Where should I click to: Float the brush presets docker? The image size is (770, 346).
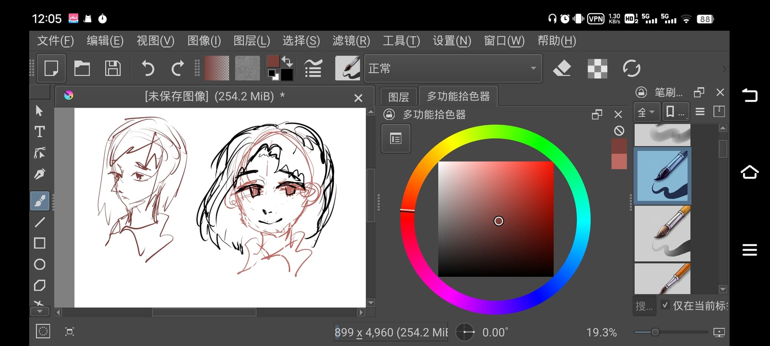pyautogui.click(x=699, y=93)
